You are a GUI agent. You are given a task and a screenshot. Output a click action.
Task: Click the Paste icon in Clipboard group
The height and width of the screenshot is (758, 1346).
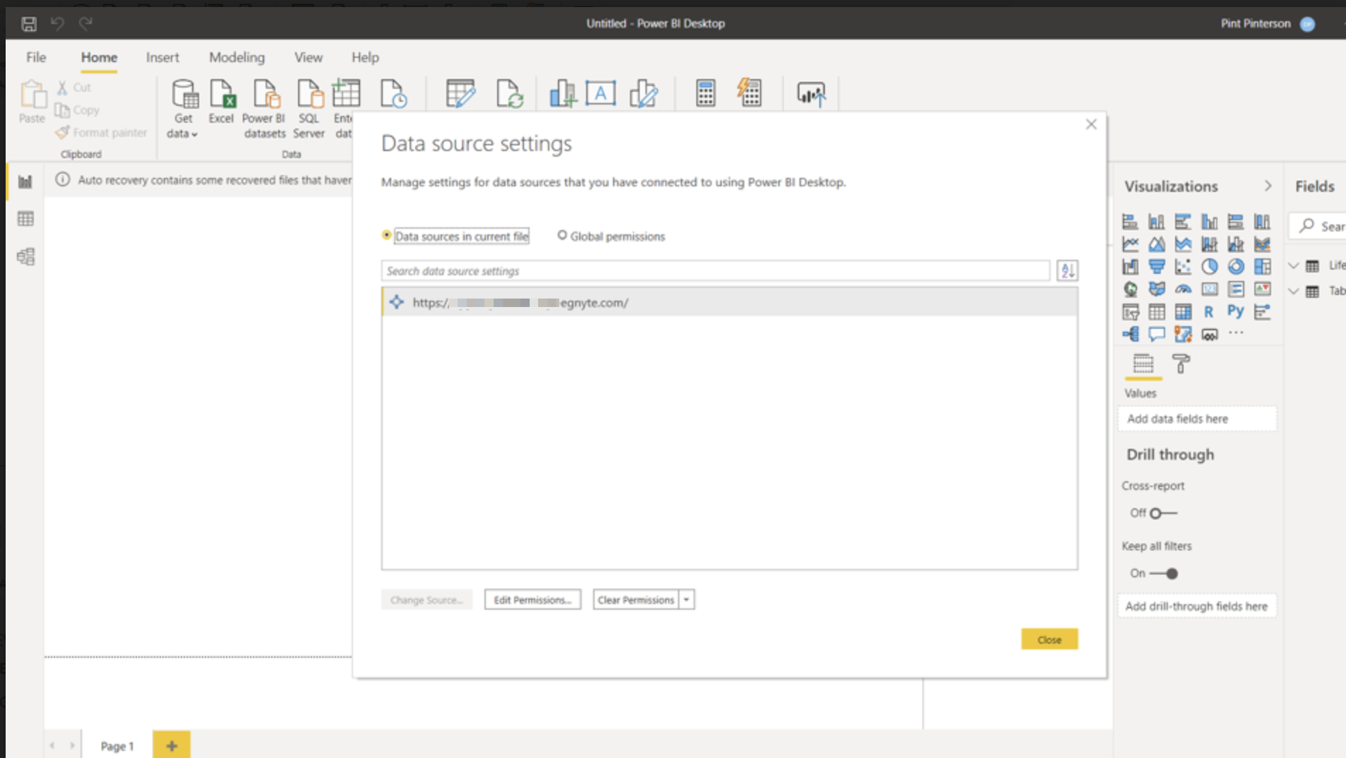32,102
